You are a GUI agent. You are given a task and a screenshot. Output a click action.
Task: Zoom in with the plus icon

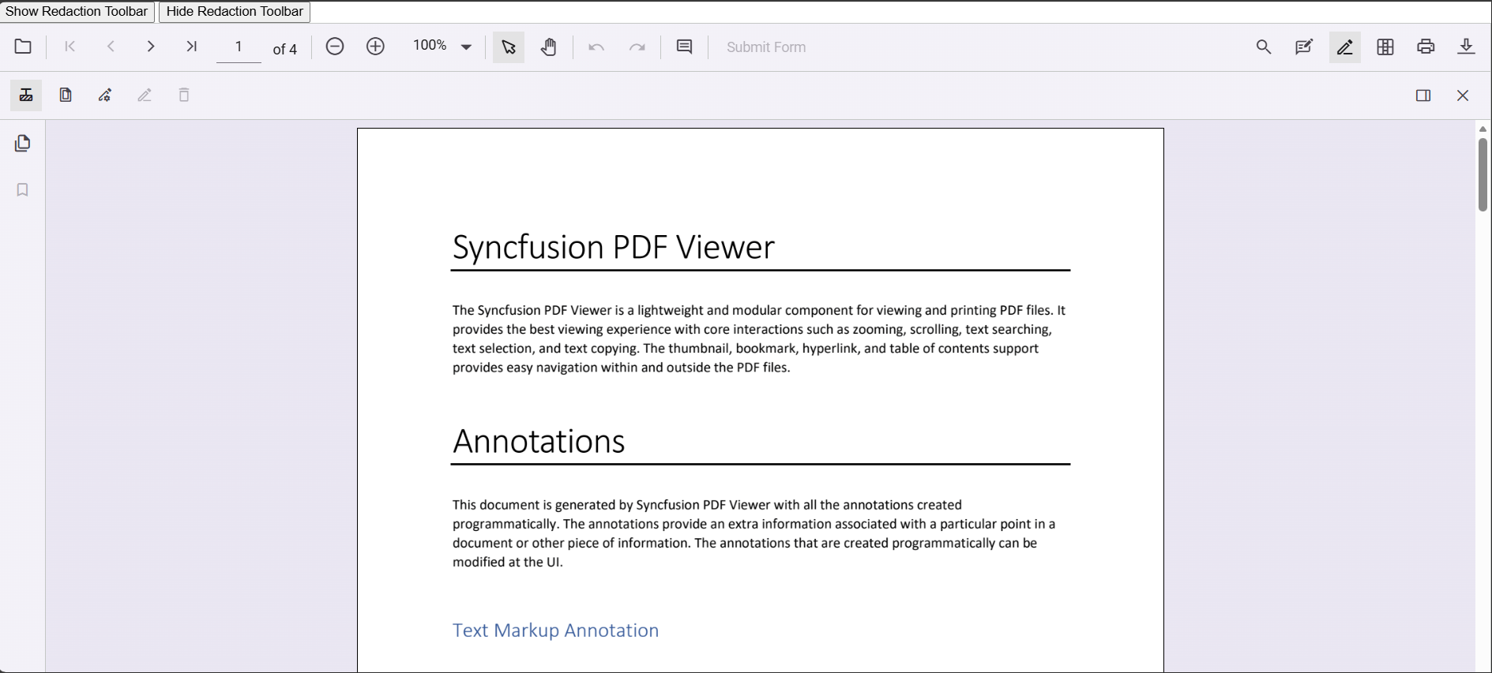click(x=375, y=47)
